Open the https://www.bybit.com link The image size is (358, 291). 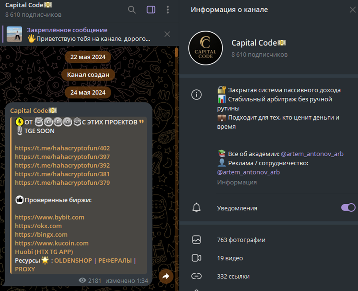coord(49,217)
